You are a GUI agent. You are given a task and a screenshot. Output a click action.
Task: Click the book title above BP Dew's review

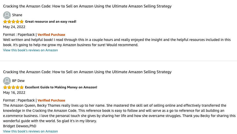click(87, 72)
